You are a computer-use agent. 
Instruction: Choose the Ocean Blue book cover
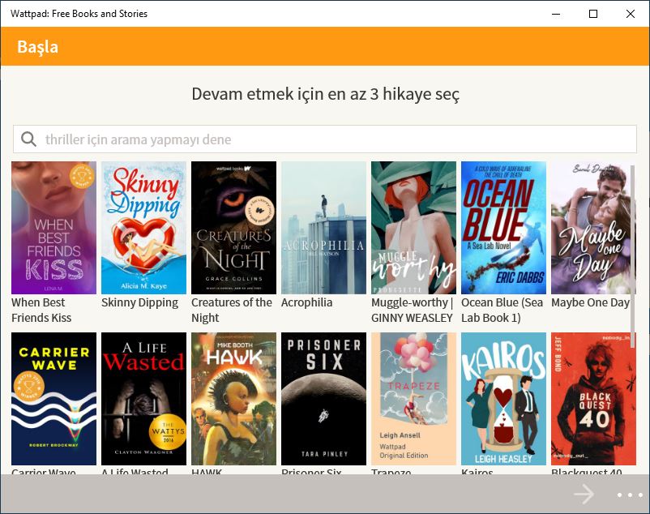coord(503,228)
